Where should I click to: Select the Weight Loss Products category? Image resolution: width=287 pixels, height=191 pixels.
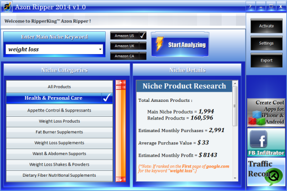tap(60, 121)
